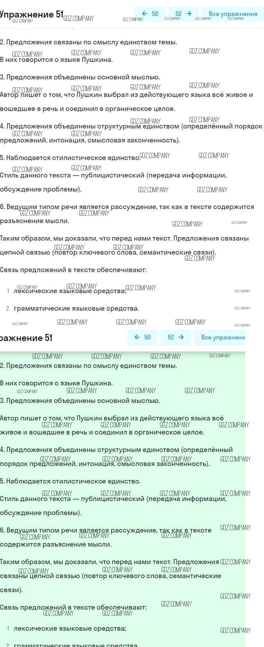Image resolution: width=264 pixels, height=647 pixels.
Task: Click the 'Упражнение 51' heading at the very top
Action: coord(31,14)
